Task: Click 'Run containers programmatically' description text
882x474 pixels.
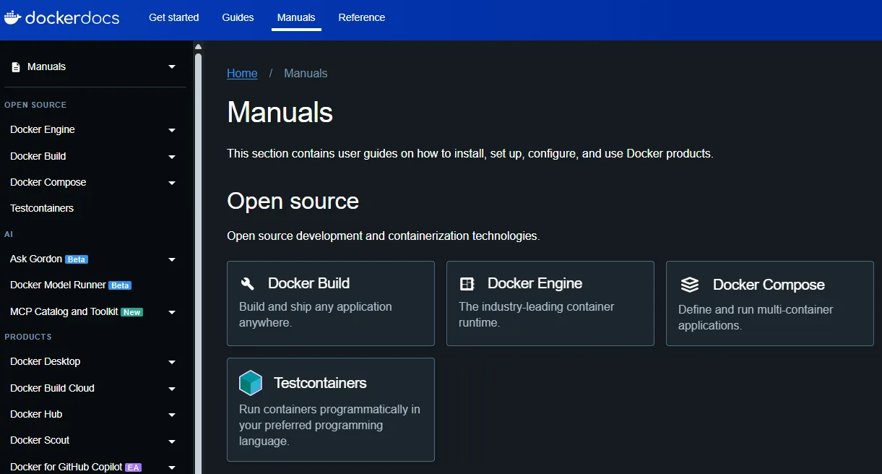Action: (329, 425)
